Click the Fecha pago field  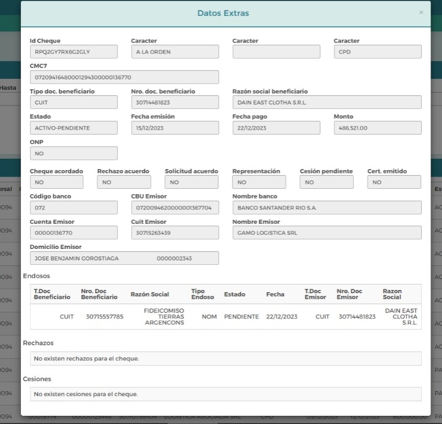276,127
